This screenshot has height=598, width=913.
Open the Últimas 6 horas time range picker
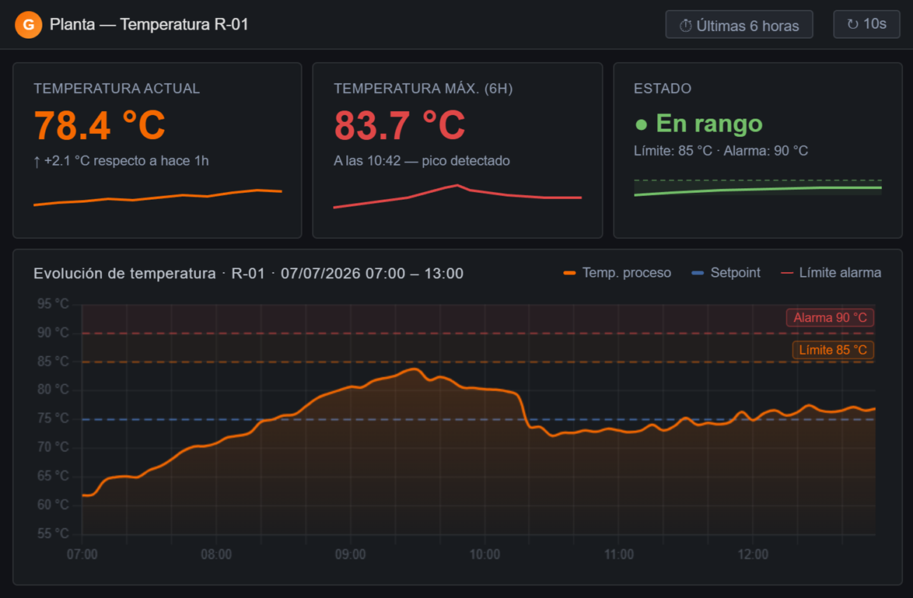tap(739, 24)
